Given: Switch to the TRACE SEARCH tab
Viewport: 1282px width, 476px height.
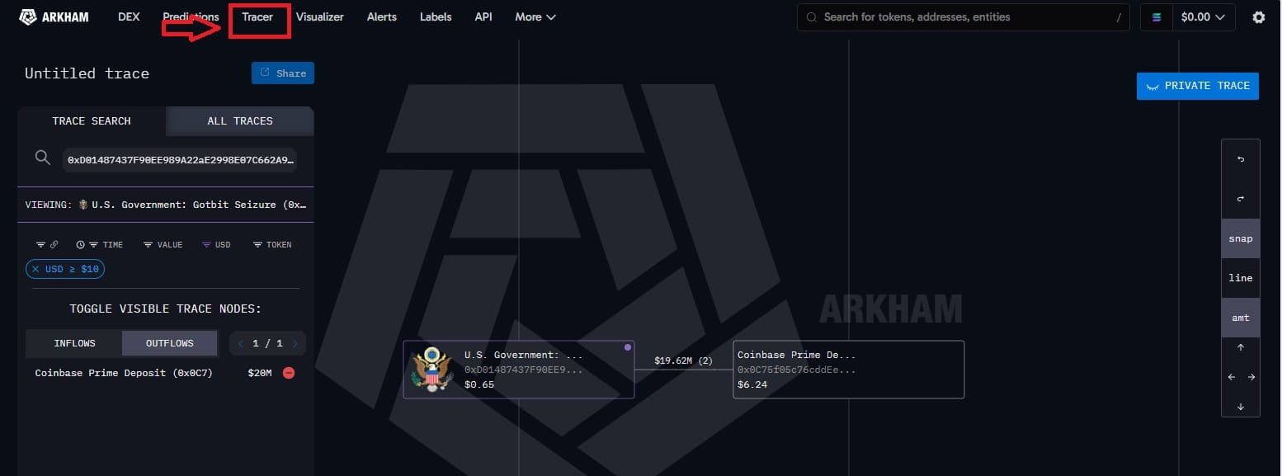Looking at the screenshot, I should pos(92,121).
